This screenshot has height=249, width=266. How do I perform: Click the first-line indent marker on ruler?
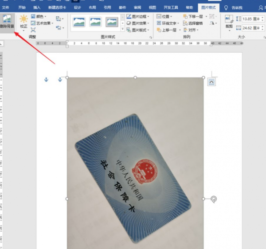[67, 42]
